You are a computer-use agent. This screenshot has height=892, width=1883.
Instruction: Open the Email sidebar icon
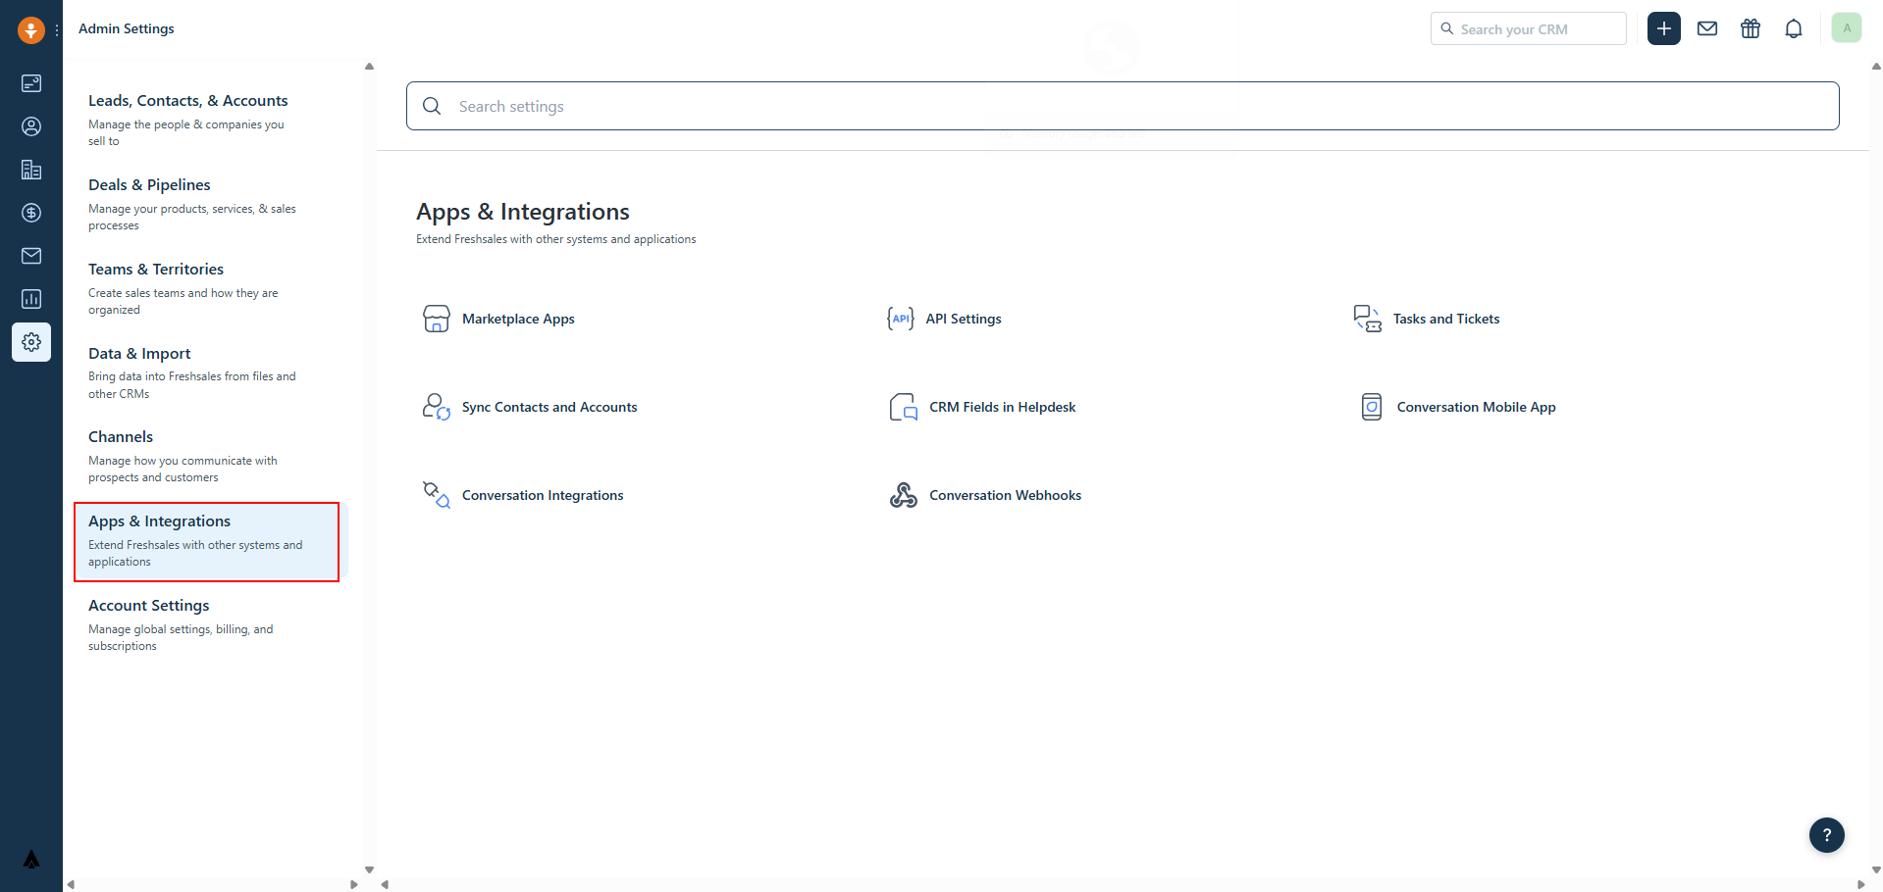click(x=31, y=256)
